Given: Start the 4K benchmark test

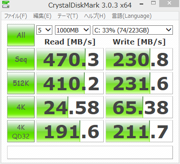Looking at the screenshot, I should (x=21, y=107).
